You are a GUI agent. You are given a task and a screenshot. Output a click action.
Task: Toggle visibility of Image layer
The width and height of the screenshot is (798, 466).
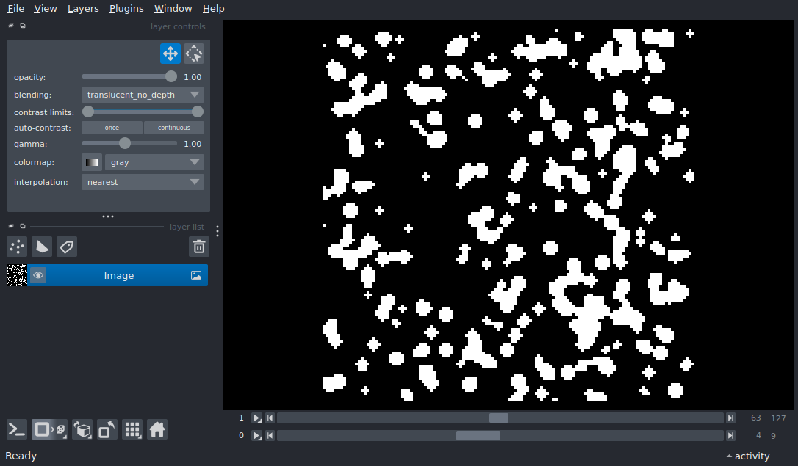point(38,275)
